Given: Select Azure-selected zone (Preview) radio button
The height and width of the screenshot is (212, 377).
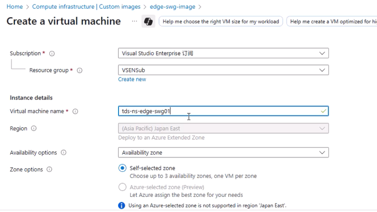Looking at the screenshot, I should pos(122,187).
